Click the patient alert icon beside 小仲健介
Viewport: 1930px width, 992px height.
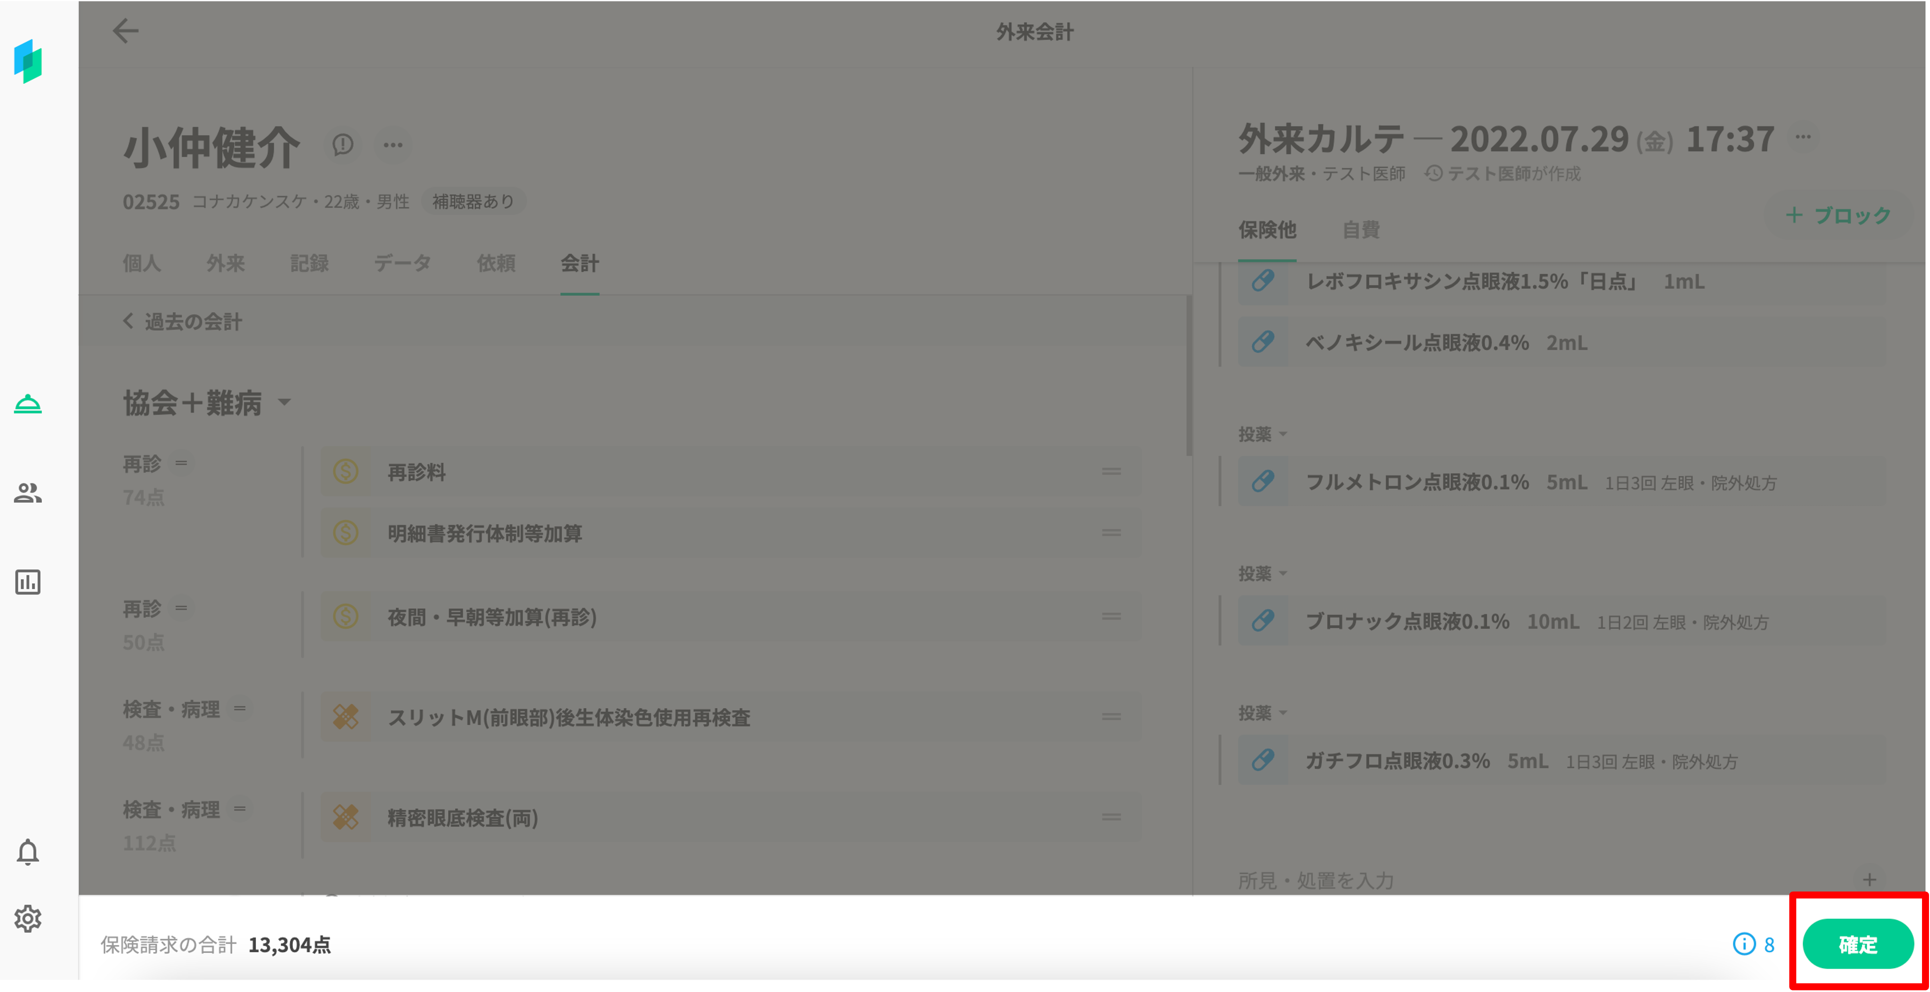343,145
